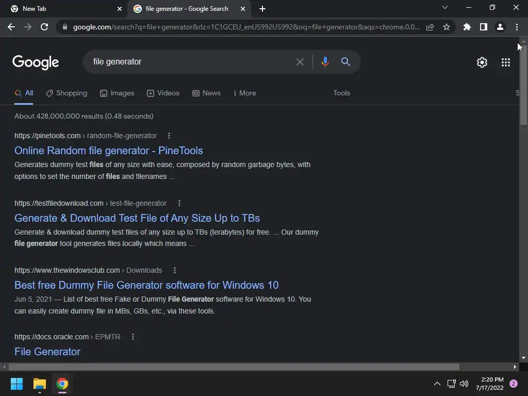Image resolution: width=528 pixels, height=396 pixels.
Task: View site info via lock icon
Action: click(65, 27)
